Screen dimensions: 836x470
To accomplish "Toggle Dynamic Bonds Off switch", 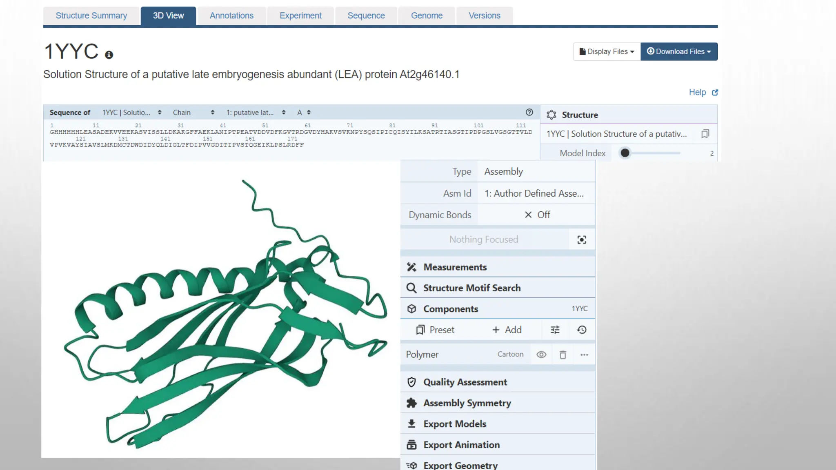I will coord(537,215).
